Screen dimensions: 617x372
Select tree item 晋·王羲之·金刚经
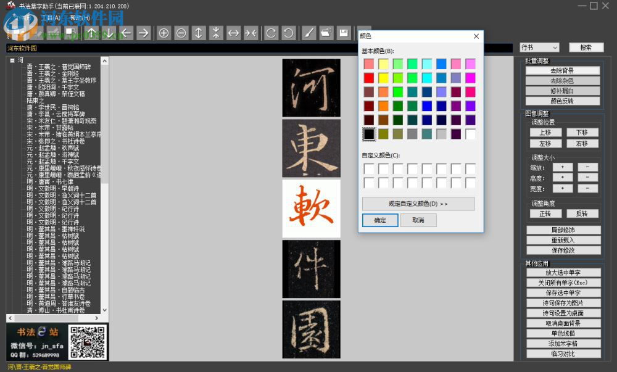52,73
